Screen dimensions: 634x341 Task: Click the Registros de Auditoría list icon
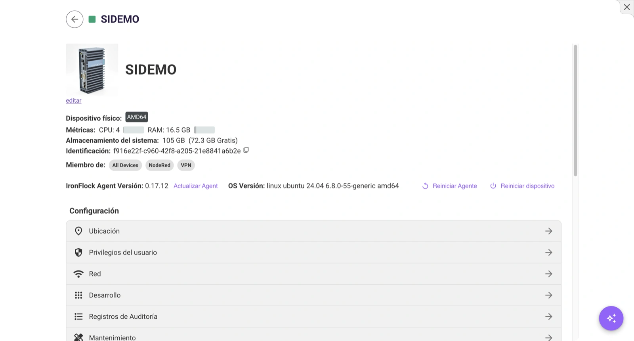click(x=78, y=316)
